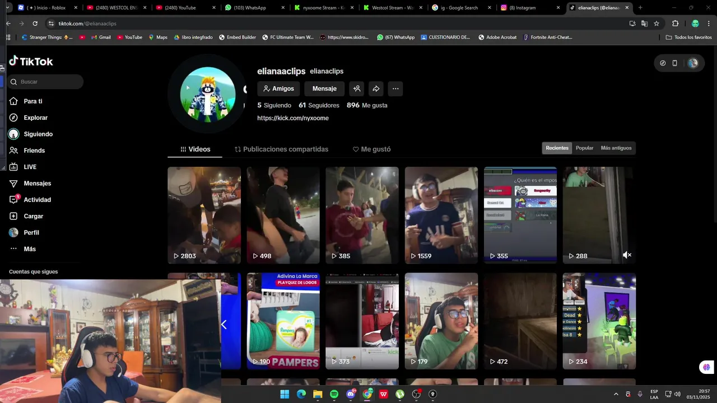Open the Google Translate page icon
Viewport: 717px width, 403px height.
click(644, 24)
